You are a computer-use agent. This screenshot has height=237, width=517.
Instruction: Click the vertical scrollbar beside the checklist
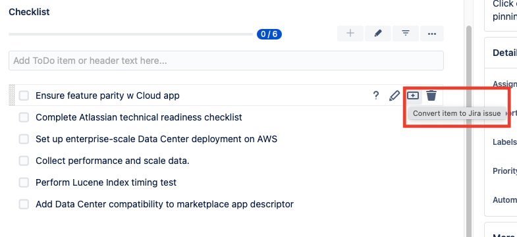pos(469,132)
